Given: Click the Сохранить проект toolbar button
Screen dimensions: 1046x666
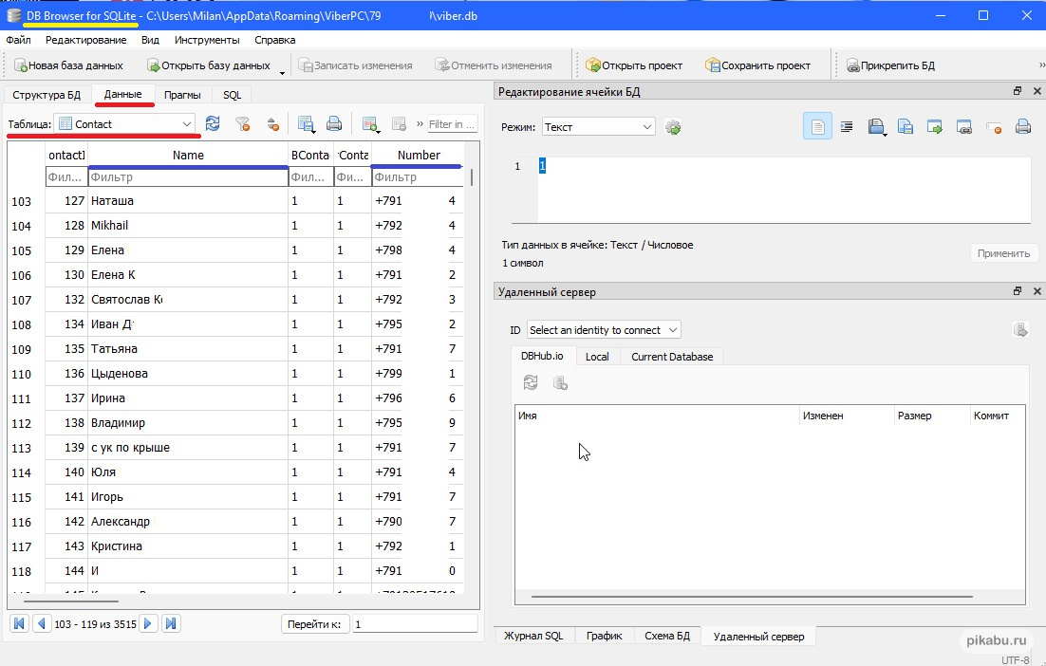Looking at the screenshot, I should coord(758,65).
